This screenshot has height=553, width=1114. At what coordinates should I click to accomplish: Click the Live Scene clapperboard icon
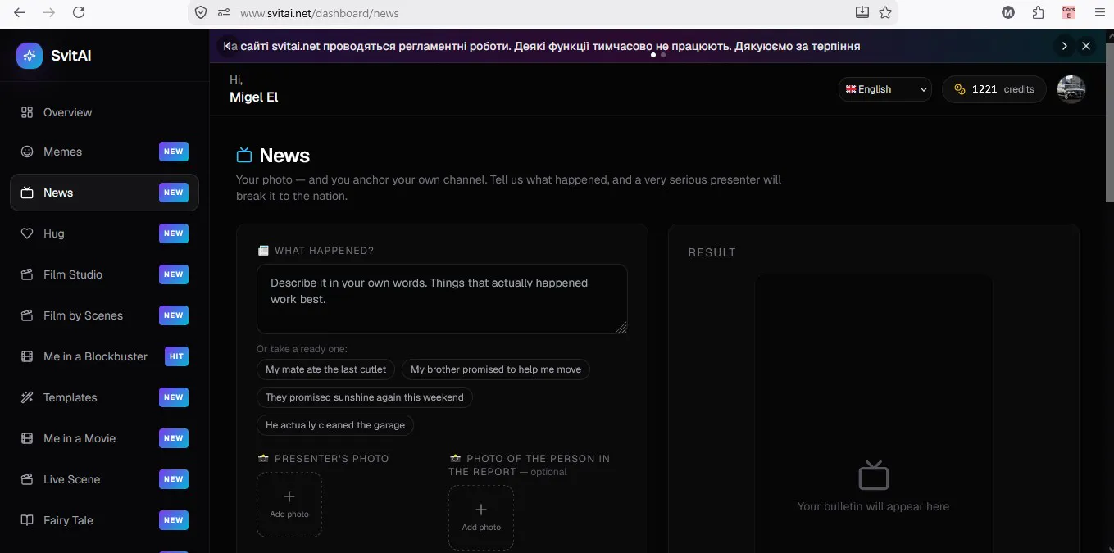point(27,479)
